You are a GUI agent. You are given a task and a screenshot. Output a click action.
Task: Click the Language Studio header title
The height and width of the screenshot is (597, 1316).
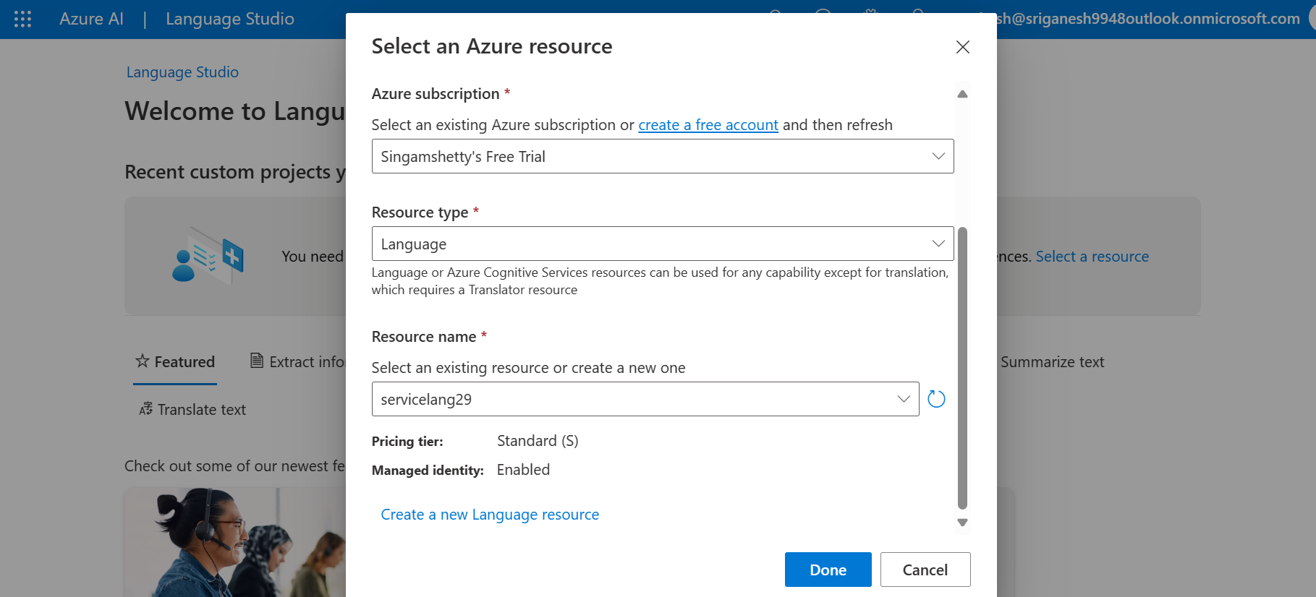click(x=230, y=19)
